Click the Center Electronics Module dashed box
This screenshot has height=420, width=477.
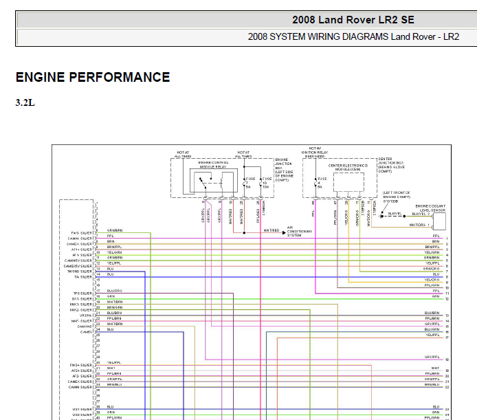pyautogui.click(x=348, y=182)
